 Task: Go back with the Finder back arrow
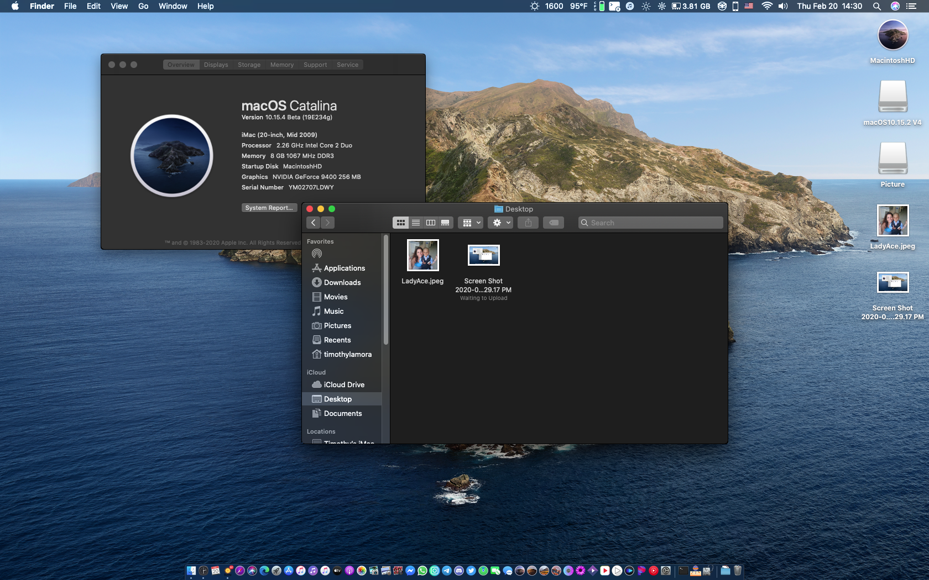(314, 223)
